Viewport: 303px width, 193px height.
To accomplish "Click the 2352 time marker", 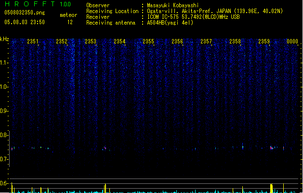I will (62, 41).
